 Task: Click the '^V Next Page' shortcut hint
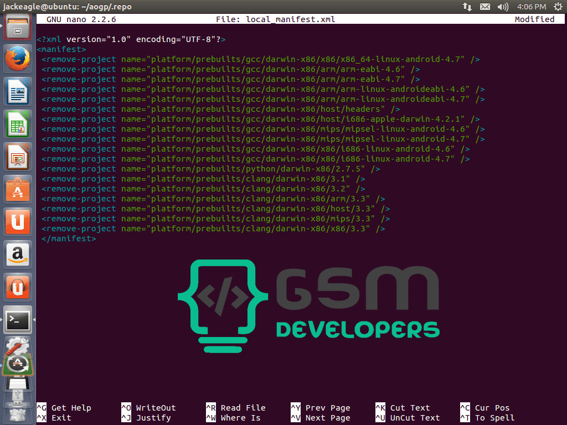(321, 418)
